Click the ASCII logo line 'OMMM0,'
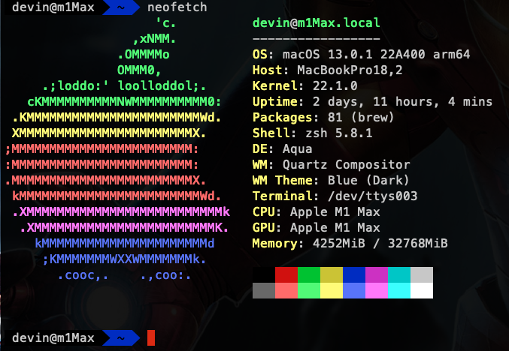The image size is (509, 351). click(139, 70)
